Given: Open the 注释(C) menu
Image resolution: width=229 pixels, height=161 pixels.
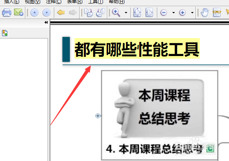Looking at the screenshot, I should point(53,2).
